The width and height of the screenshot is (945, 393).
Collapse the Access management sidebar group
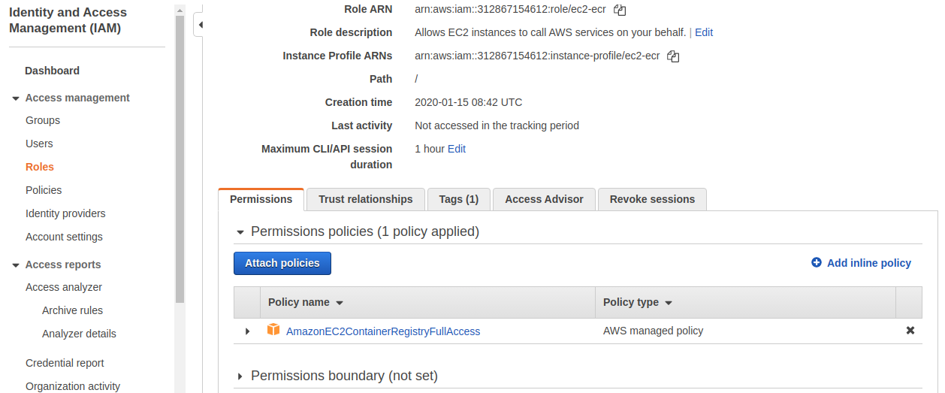16,98
